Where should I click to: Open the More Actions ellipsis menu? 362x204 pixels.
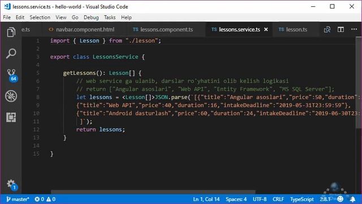[x=354, y=29]
